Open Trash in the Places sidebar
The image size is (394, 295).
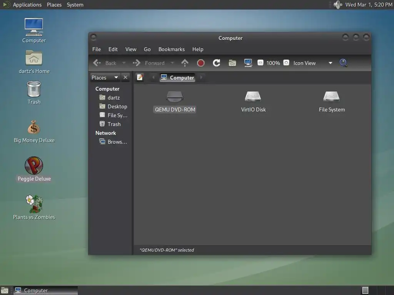coord(110,124)
